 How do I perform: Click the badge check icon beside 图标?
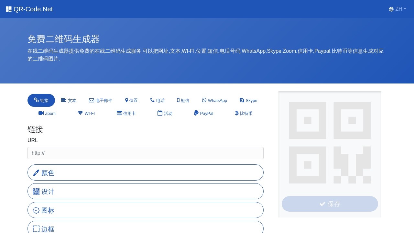(36, 210)
